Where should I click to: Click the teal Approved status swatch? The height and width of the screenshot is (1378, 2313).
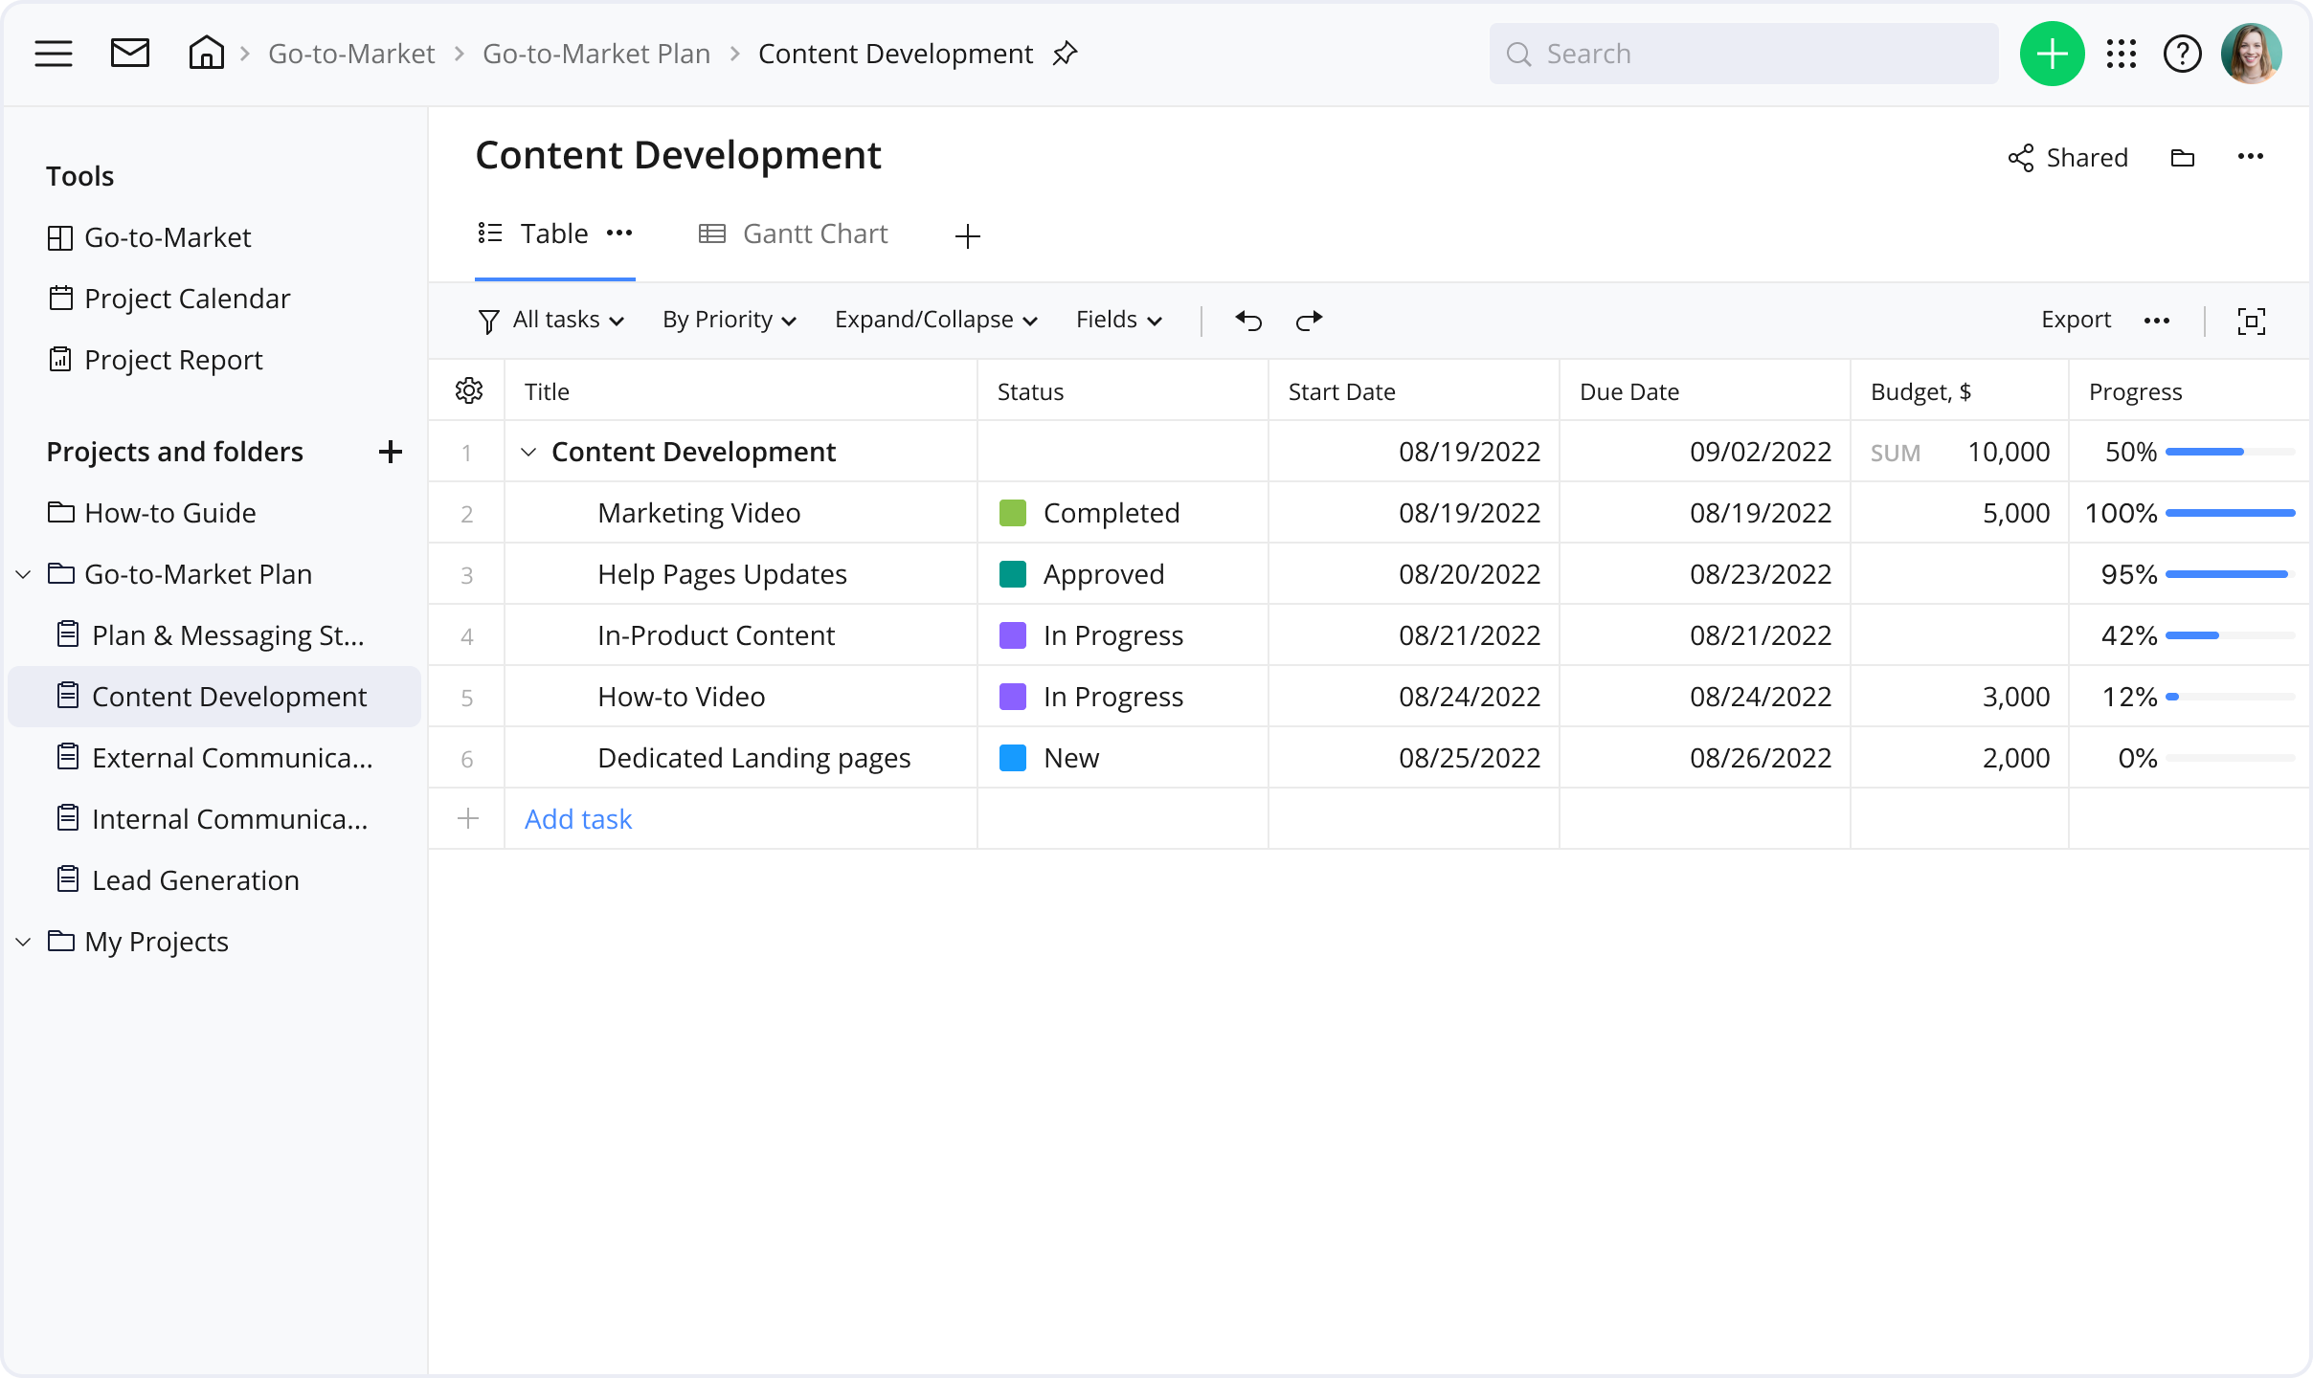[x=1012, y=574]
